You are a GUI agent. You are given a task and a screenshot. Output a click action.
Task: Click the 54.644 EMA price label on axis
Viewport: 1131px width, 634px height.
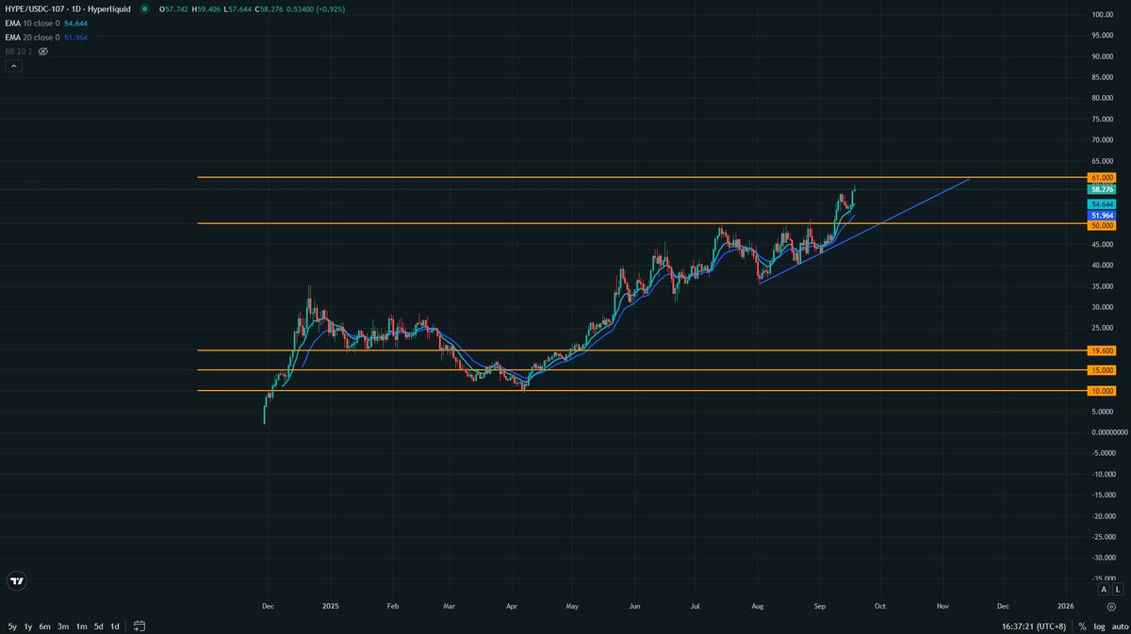(x=1102, y=203)
